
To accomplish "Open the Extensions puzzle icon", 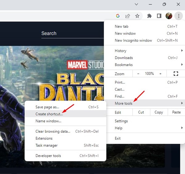I will tap(150, 16).
